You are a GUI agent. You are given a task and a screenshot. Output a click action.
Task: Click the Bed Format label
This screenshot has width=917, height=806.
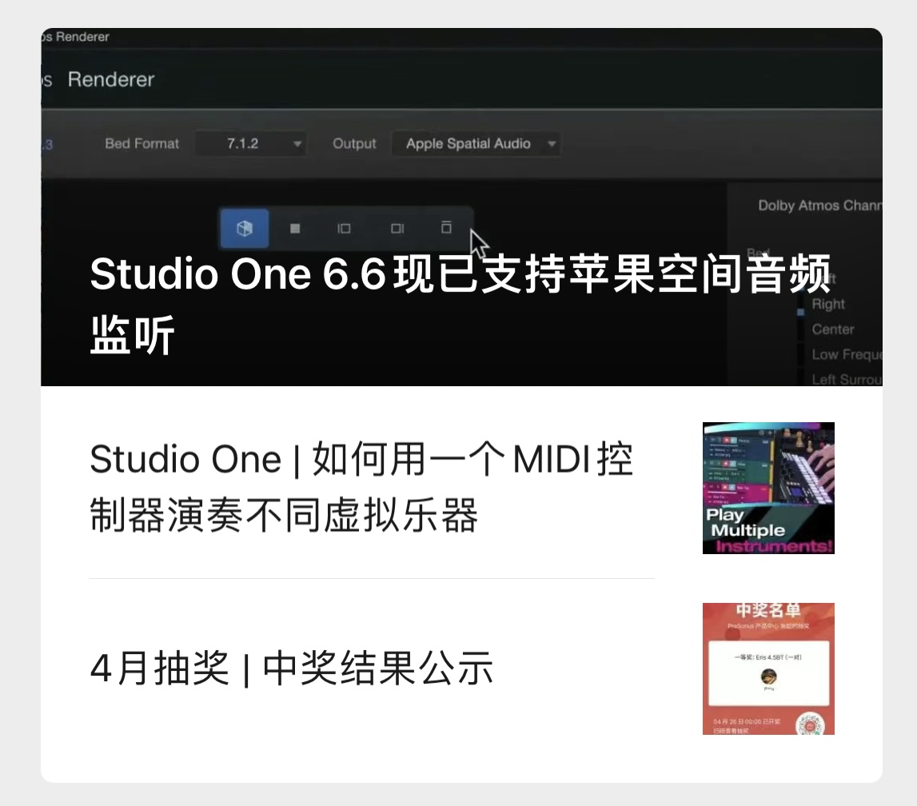142,143
